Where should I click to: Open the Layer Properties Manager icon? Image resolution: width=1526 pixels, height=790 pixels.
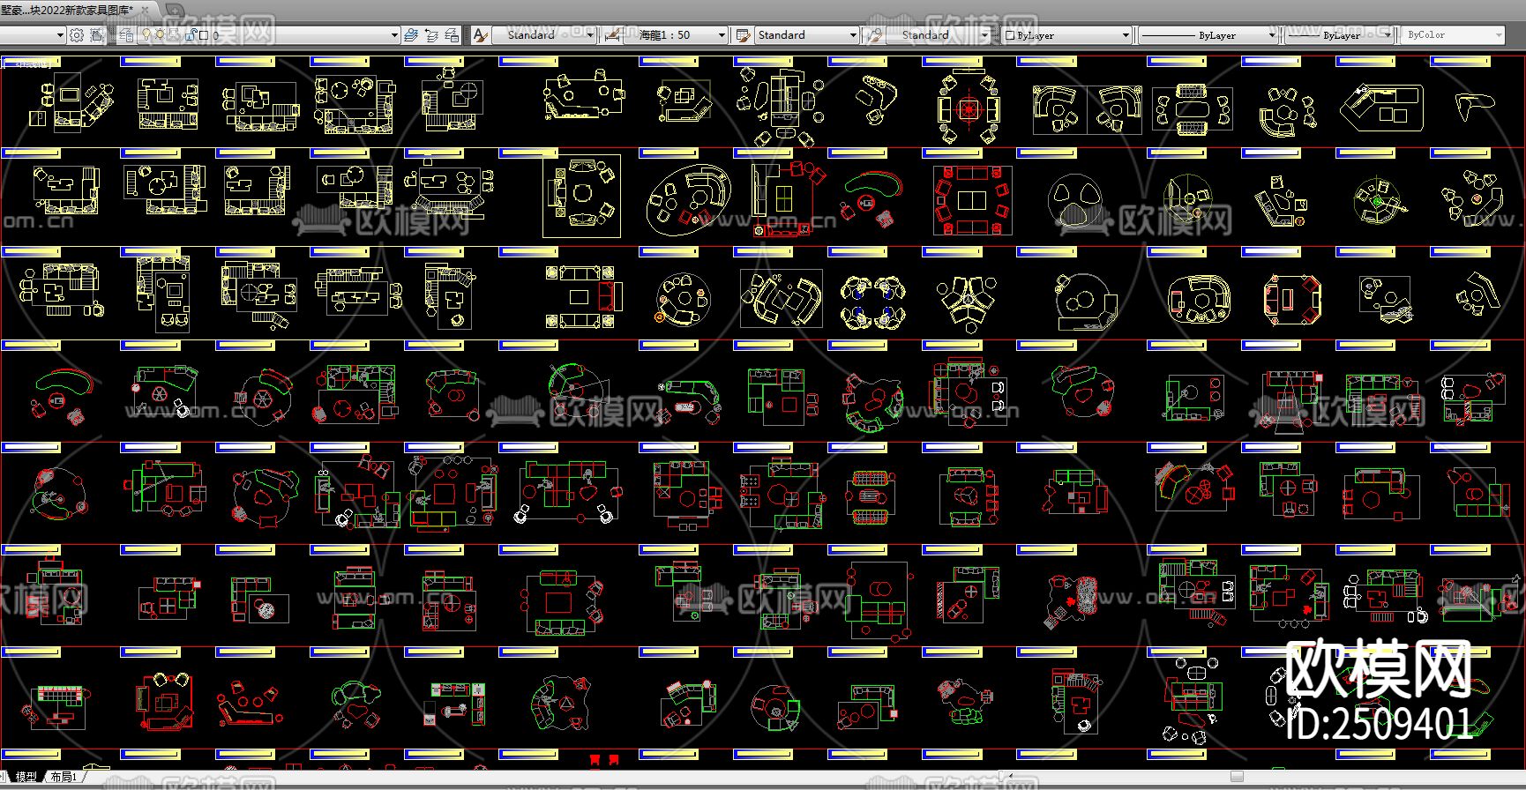[126, 35]
